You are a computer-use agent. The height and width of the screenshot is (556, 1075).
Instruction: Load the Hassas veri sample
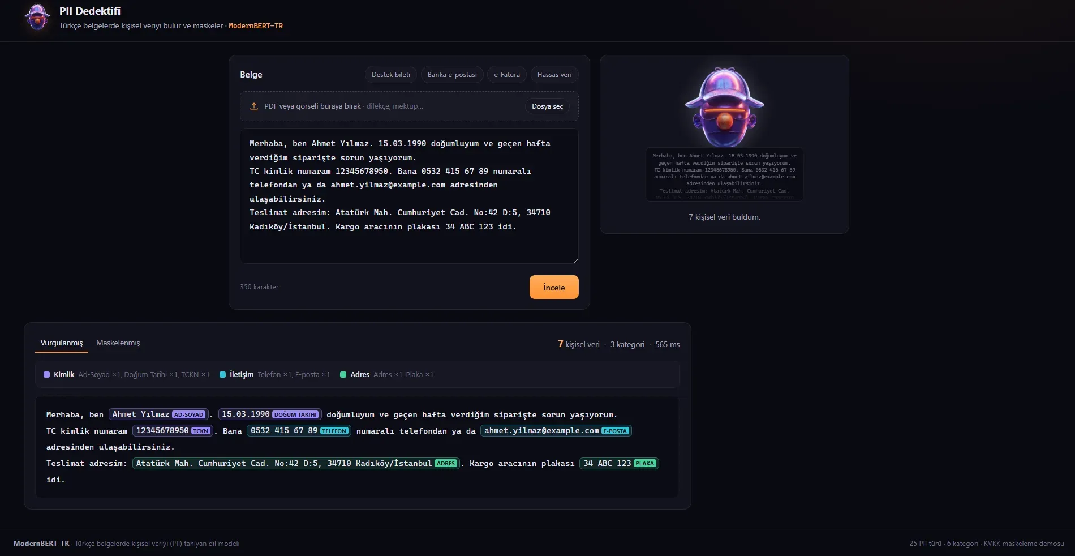(x=554, y=75)
